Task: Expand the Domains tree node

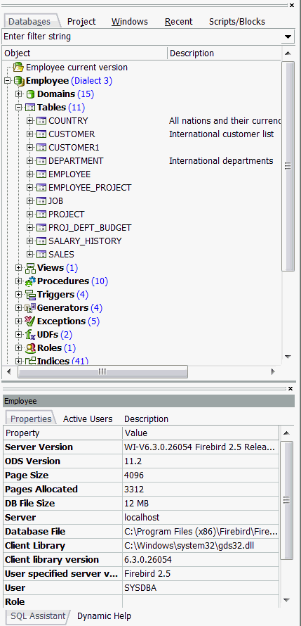Action: pos(18,94)
